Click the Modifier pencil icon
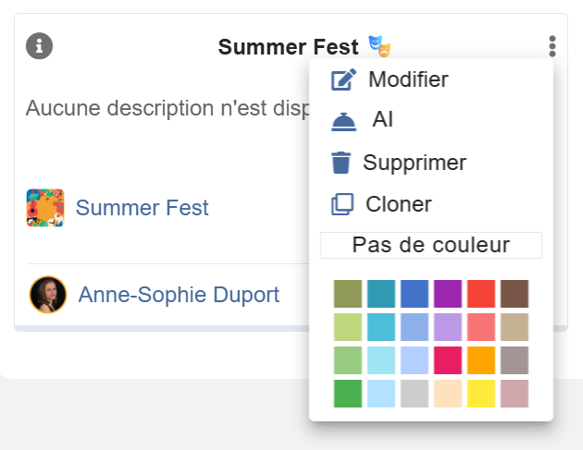 343,80
